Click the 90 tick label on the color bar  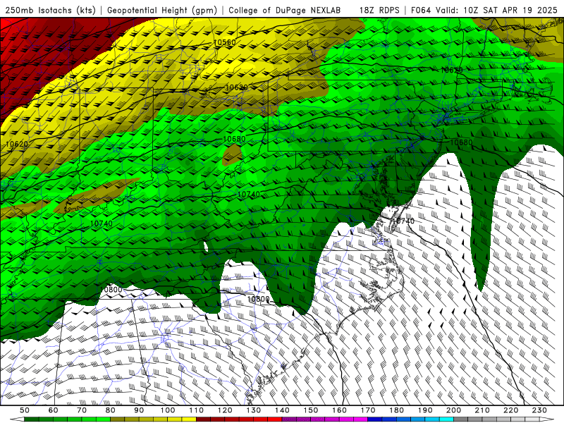[x=139, y=410]
